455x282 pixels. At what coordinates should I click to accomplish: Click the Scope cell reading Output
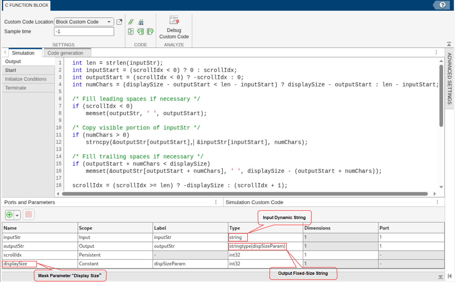[x=115, y=246]
